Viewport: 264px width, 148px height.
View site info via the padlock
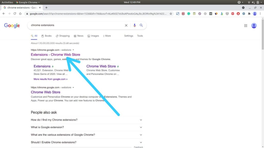27,14
